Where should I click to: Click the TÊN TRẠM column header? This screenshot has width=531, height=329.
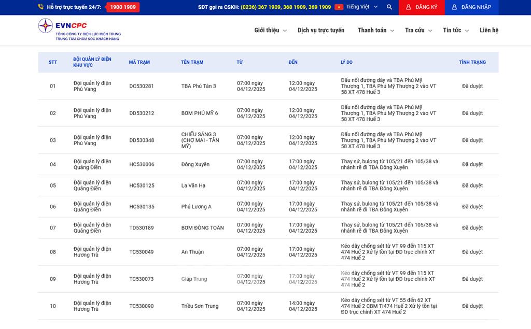pyautogui.click(x=192, y=62)
